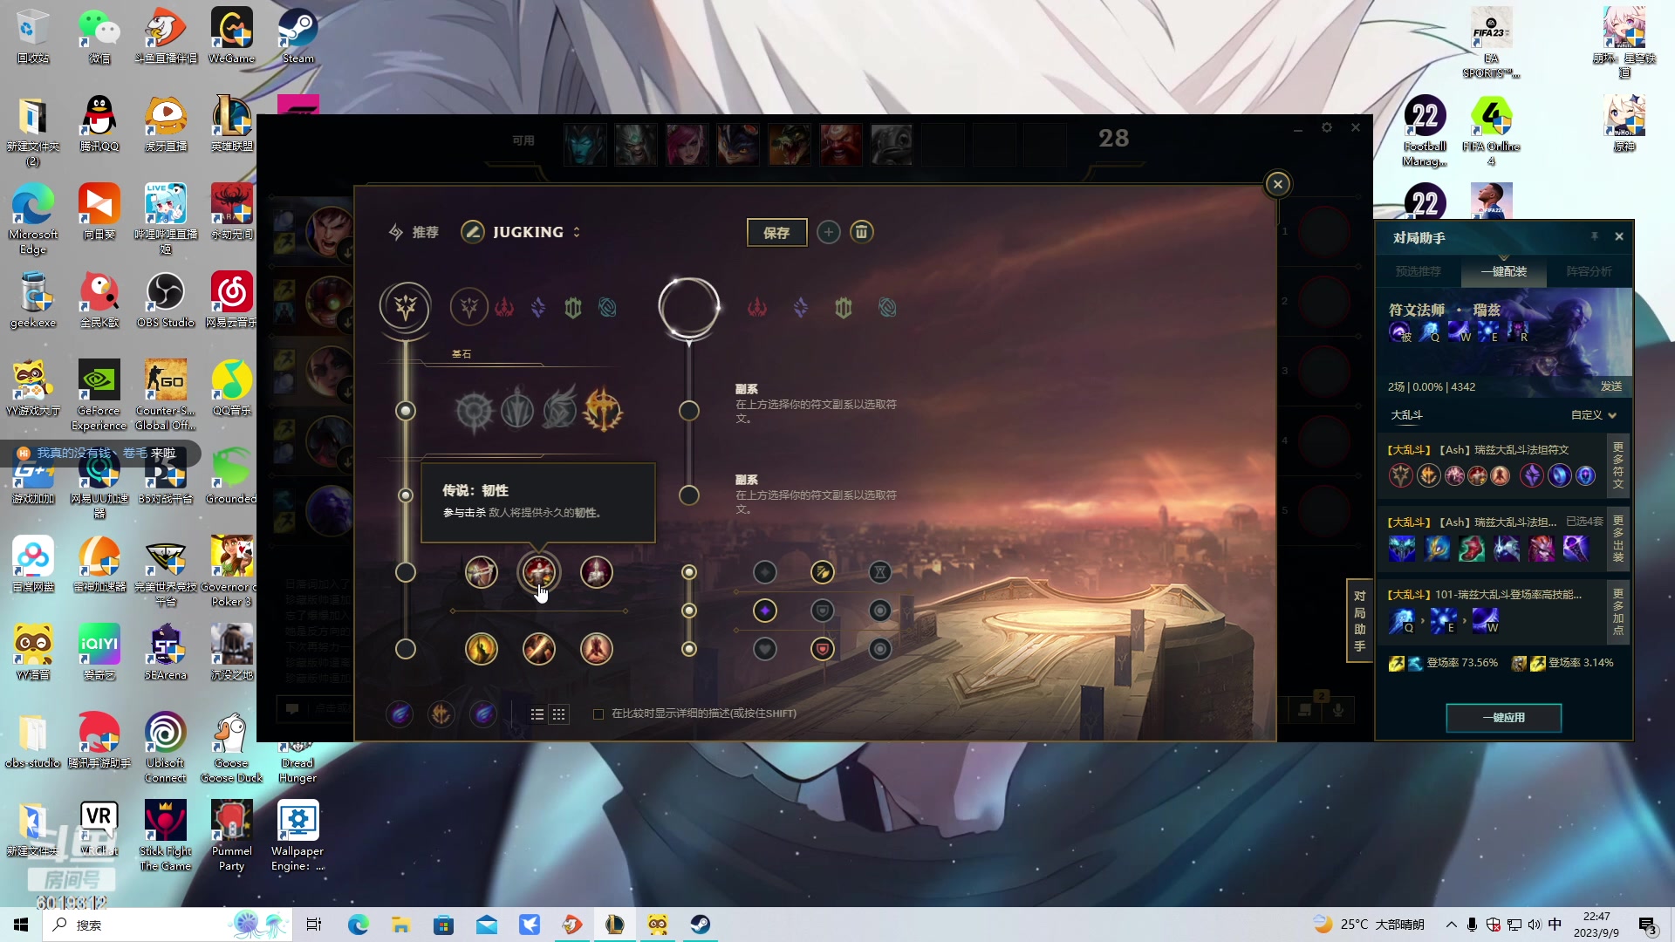Select Coup de Grace rune
Screen dimensions: 1675x942
click(482, 649)
